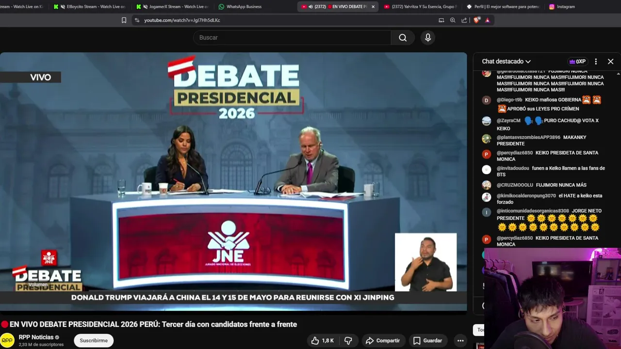Close the live chat panel

610,62
